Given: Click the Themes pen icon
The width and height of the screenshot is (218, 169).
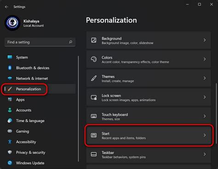Looking at the screenshot, I should tap(94, 78).
